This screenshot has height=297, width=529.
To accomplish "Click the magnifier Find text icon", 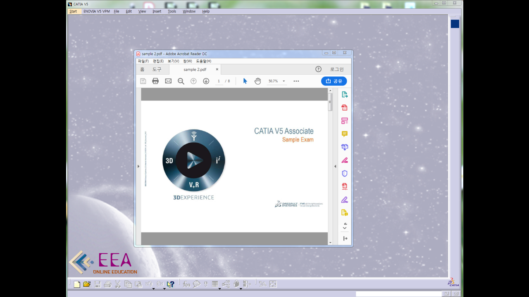I will tap(181, 81).
